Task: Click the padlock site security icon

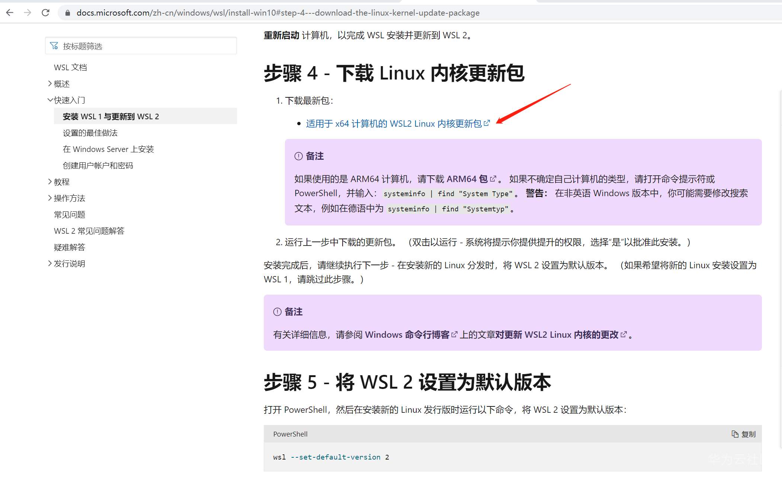Action: [67, 13]
